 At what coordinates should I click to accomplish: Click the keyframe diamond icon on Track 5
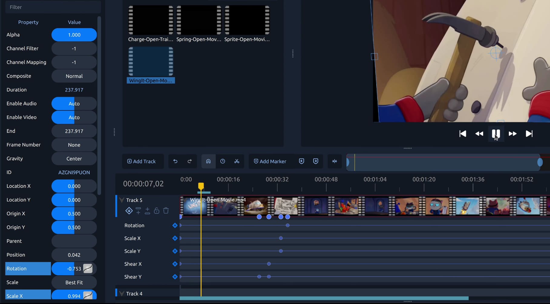pos(129,211)
